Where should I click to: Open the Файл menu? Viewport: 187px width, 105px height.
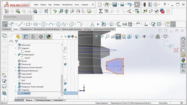(36, 5)
